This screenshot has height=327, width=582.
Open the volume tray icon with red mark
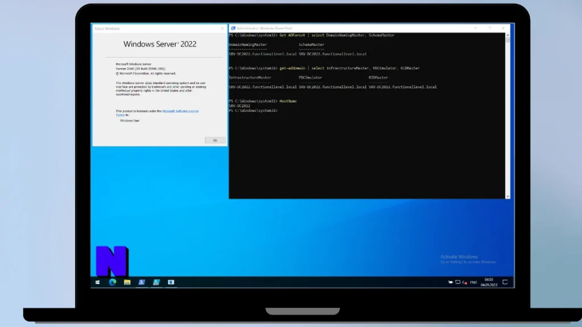coord(464,283)
